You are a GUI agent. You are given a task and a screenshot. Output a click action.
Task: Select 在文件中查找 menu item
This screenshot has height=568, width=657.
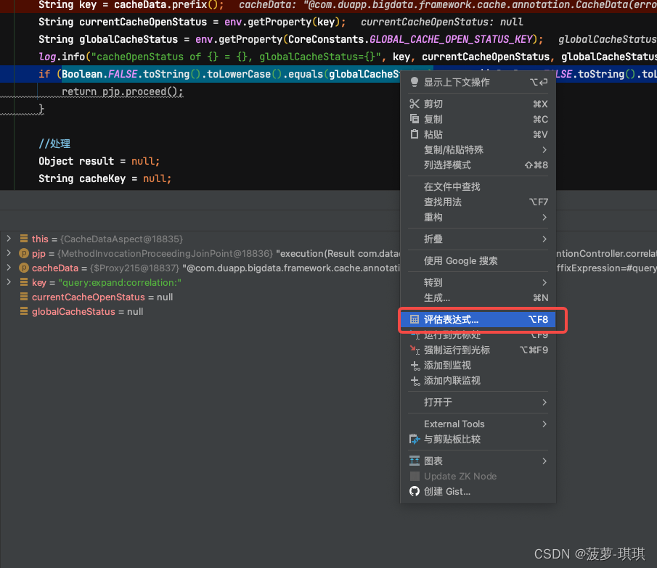click(x=478, y=186)
